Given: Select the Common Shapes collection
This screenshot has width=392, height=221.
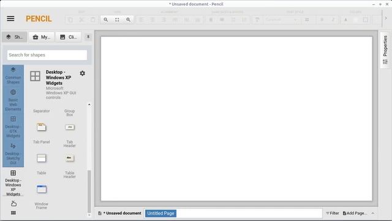Looking at the screenshot, I should click(13, 75).
